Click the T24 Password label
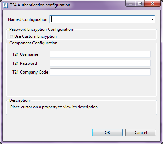This screenshot has height=144, width=163. tap(25, 63)
